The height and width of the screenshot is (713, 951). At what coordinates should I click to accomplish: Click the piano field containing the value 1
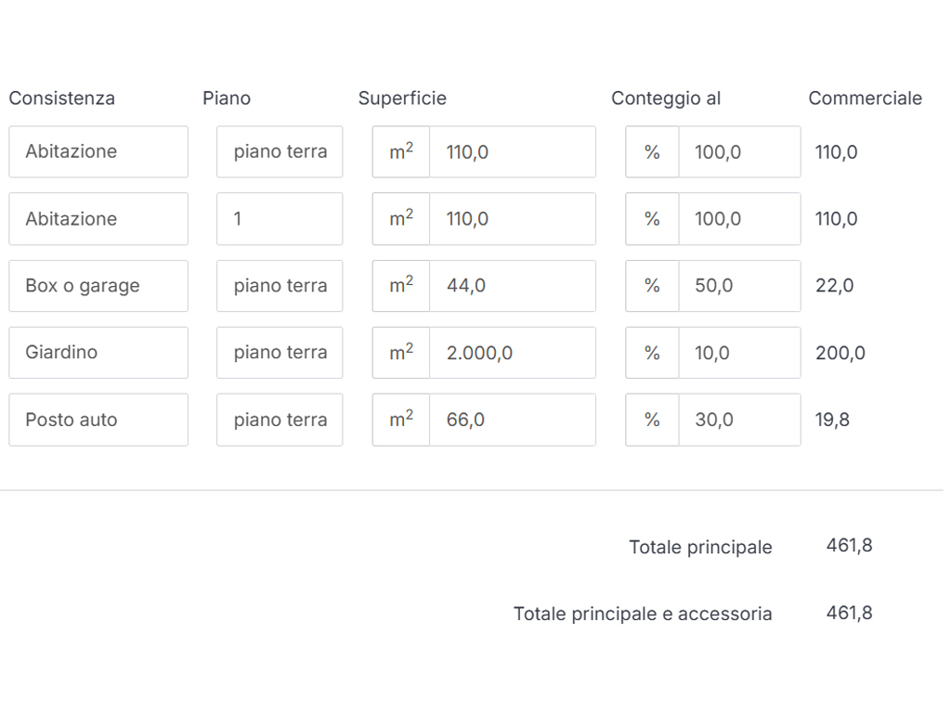(x=280, y=219)
